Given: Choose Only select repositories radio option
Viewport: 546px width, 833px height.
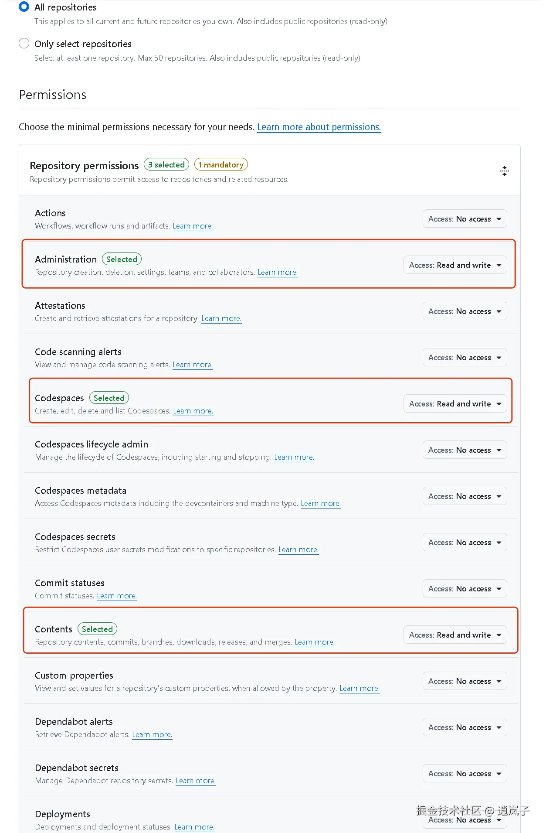Looking at the screenshot, I should [x=24, y=44].
